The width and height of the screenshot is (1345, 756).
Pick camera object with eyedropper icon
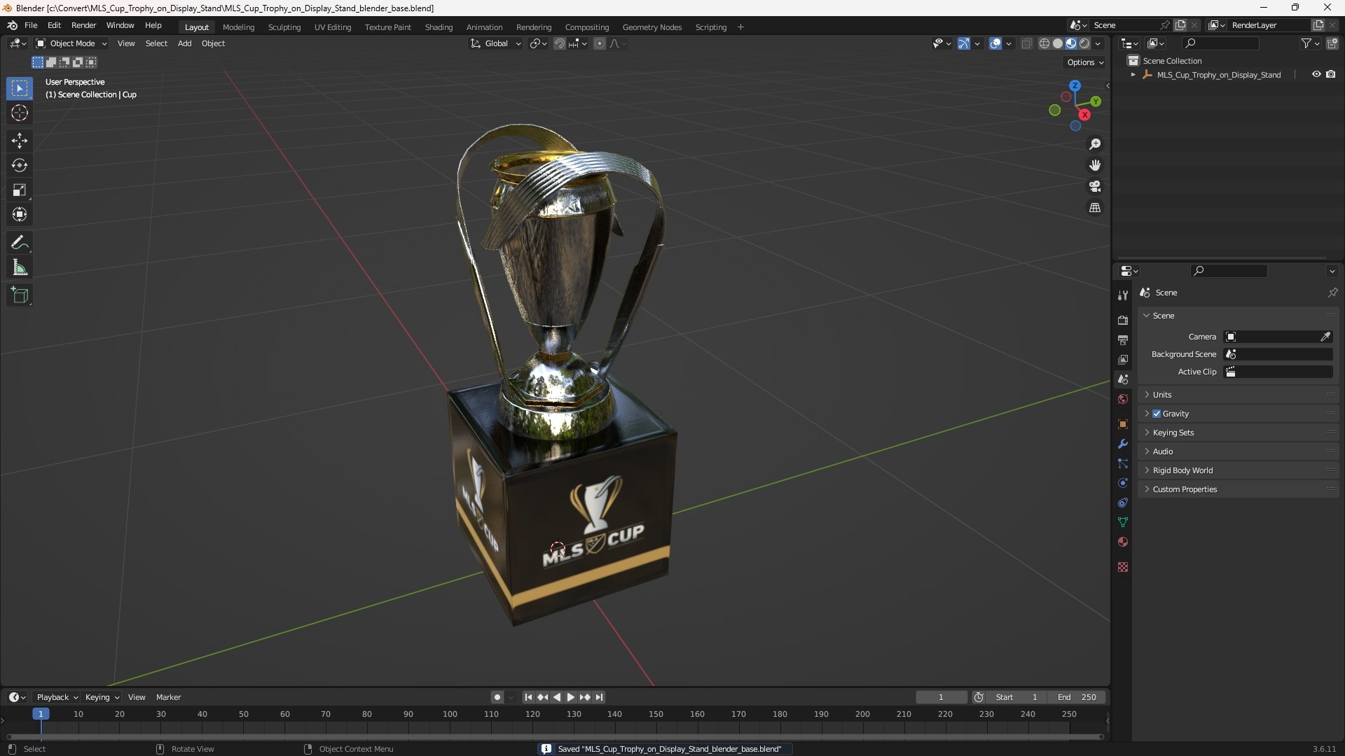pyautogui.click(x=1325, y=337)
